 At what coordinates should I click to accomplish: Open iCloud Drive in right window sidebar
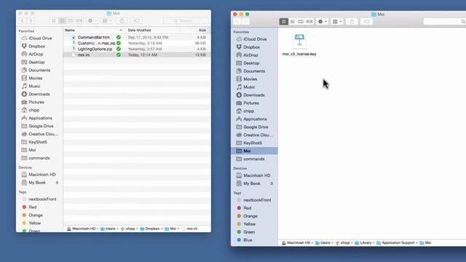(x=255, y=39)
